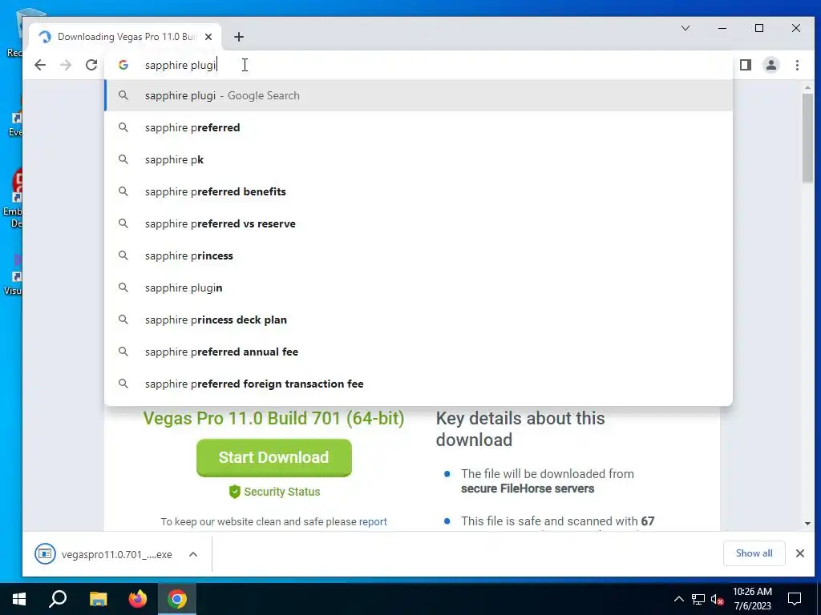The width and height of the screenshot is (821, 615).
Task: Click the vegaspro exe file icon
Action: (45, 554)
